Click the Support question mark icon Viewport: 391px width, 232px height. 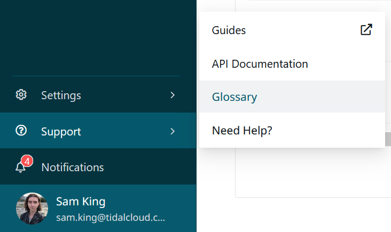[21, 131]
